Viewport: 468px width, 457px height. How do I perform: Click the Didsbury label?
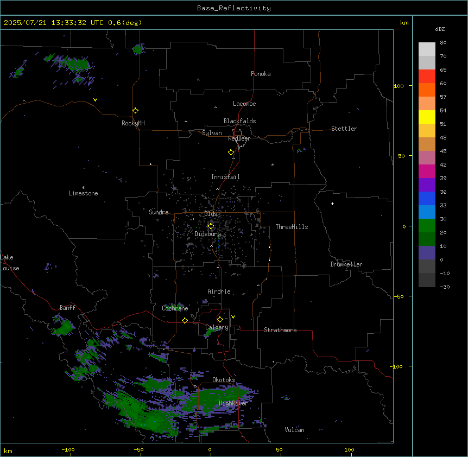(208, 234)
